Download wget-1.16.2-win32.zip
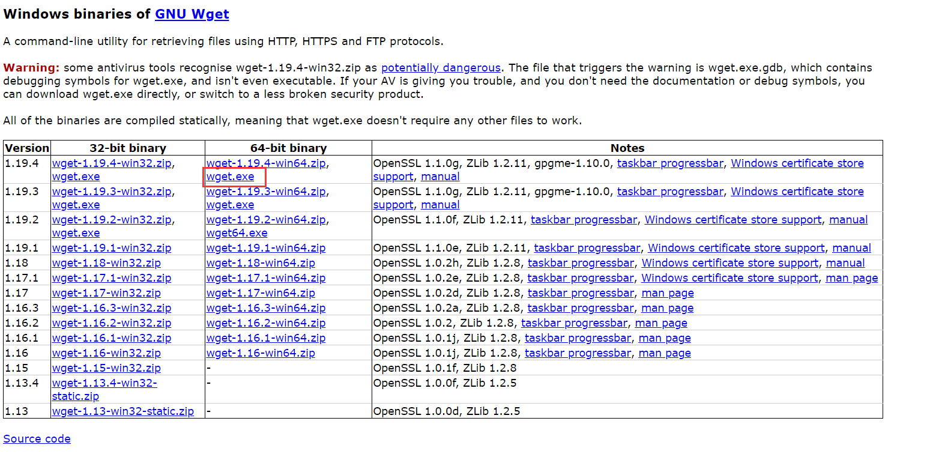 pos(112,323)
